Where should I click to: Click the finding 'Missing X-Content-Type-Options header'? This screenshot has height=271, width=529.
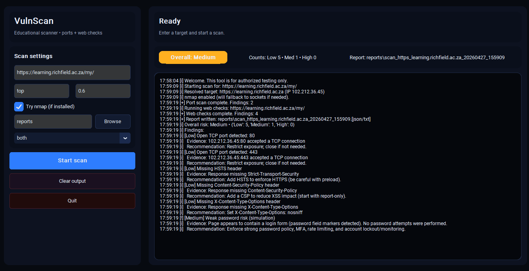coord(220,202)
